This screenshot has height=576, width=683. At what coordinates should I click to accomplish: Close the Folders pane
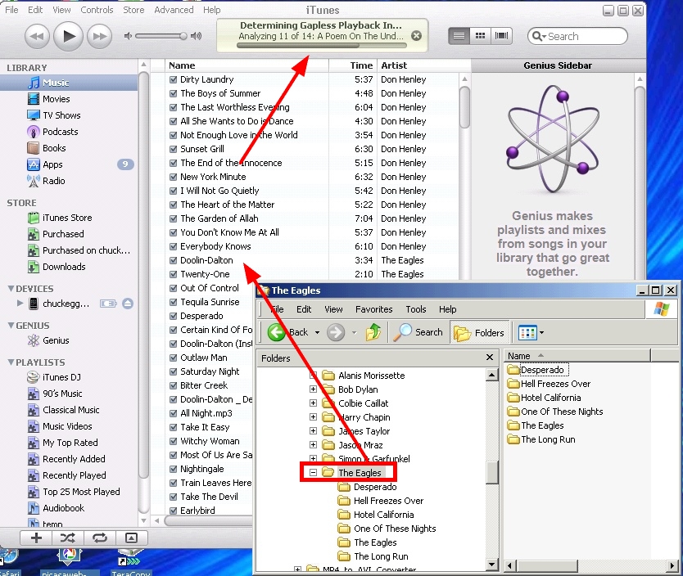pos(490,358)
